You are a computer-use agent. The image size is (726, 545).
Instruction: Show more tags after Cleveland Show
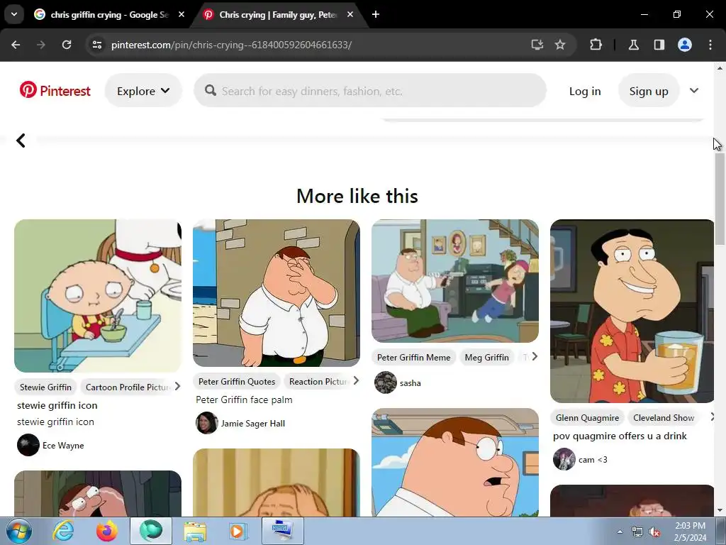[x=712, y=417]
